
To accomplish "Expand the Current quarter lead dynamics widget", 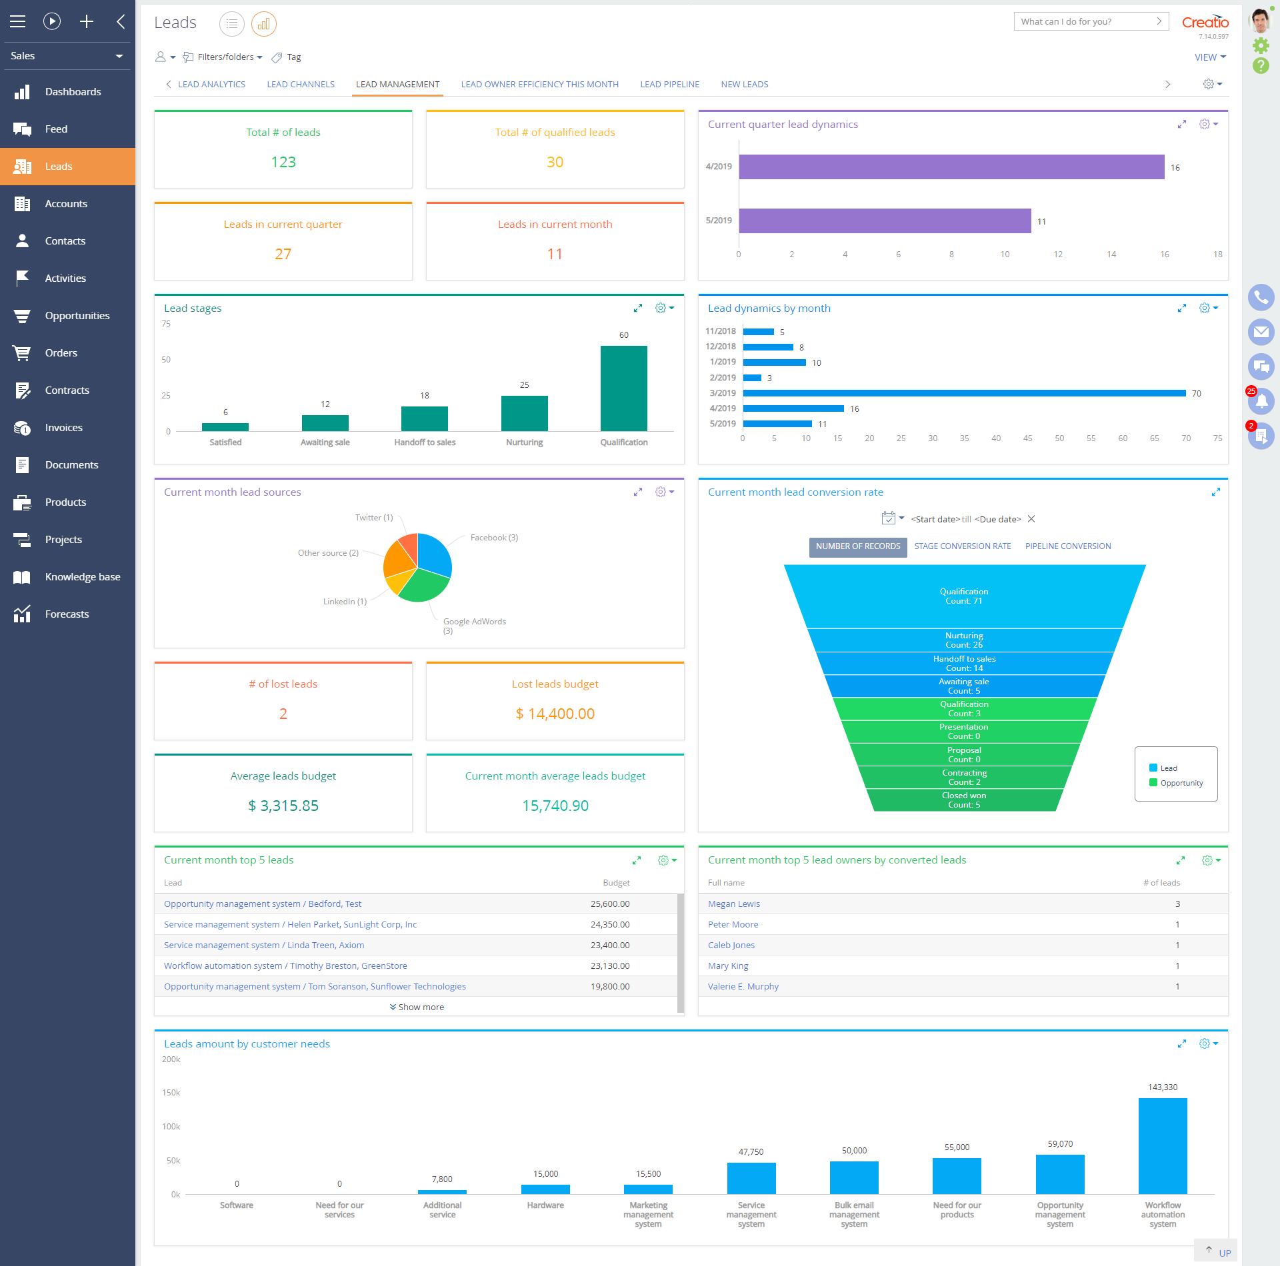I will (1182, 124).
